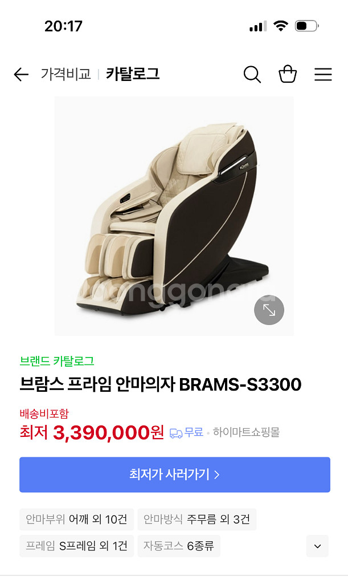Viewport: 348px width, 584px height.
Task: Open the hamburger menu icon
Action: point(323,75)
